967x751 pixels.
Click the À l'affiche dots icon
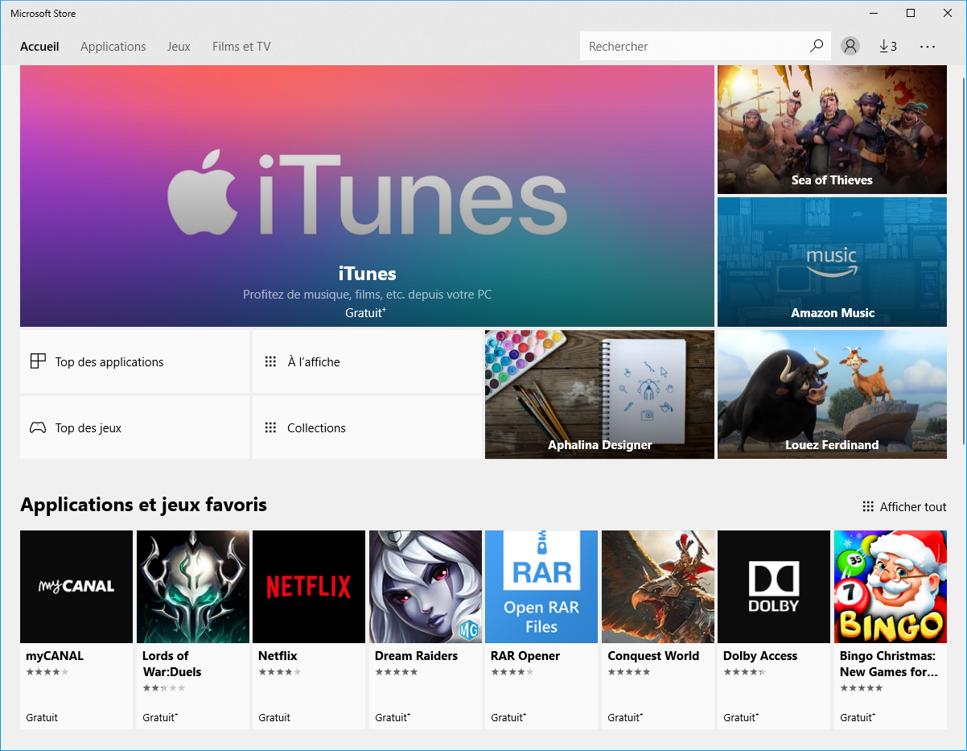coord(270,362)
